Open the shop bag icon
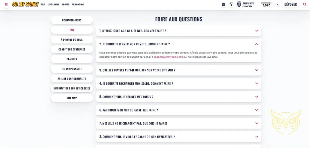The image size is (310, 148). [x=224, y=4]
